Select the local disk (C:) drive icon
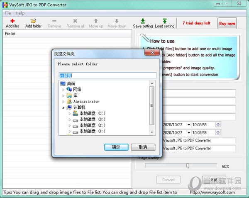The width and height of the screenshot is (249, 198). pos(76,113)
